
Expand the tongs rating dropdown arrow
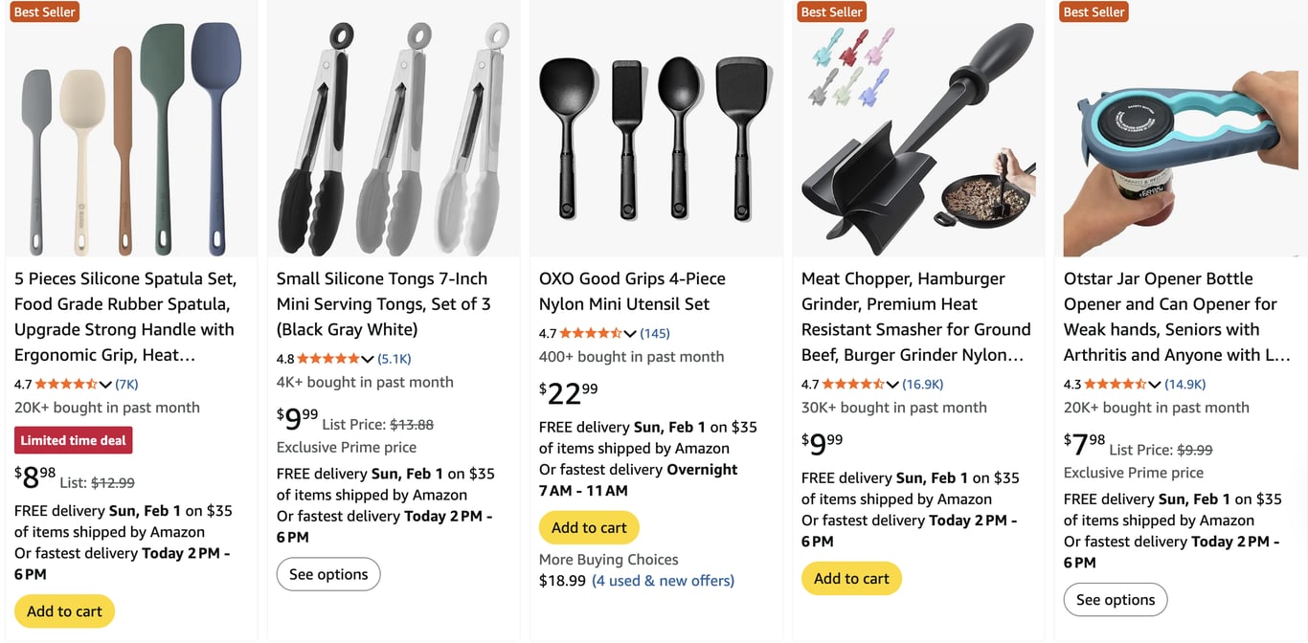click(x=368, y=359)
